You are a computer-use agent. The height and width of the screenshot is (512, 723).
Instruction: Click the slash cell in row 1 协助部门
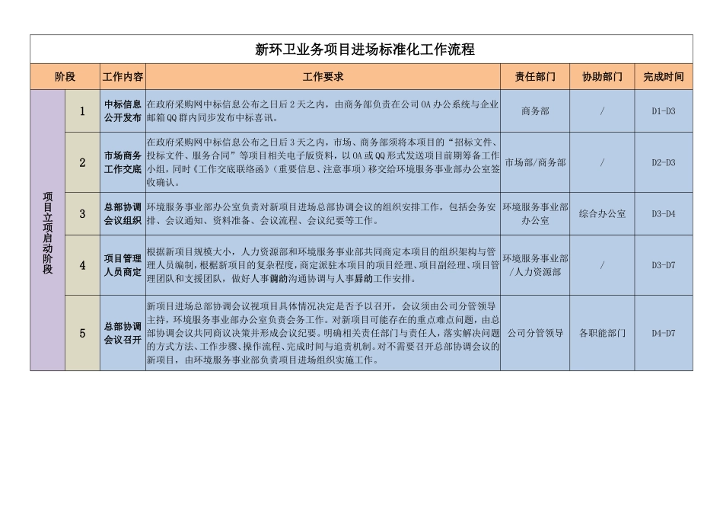click(602, 110)
